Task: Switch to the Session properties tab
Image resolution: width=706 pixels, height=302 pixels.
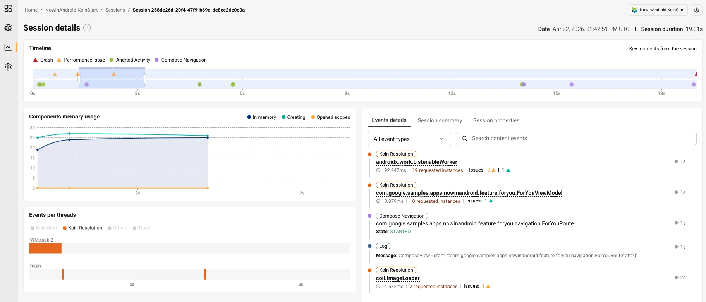Action: [x=496, y=120]
